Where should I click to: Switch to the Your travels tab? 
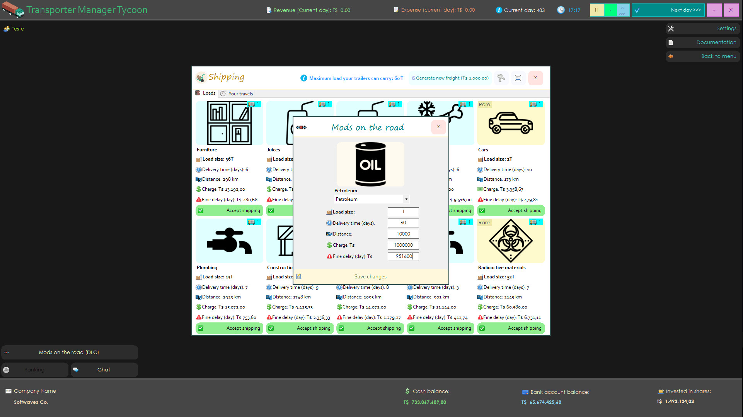coord(236,93)
